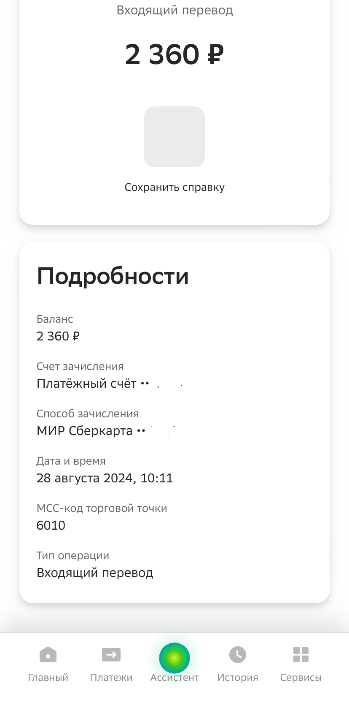Click the 2 360 ₽ transfer amount
The height and width of the screenshot is (702, 349).
pyautogui.click(x=174, y=54)
